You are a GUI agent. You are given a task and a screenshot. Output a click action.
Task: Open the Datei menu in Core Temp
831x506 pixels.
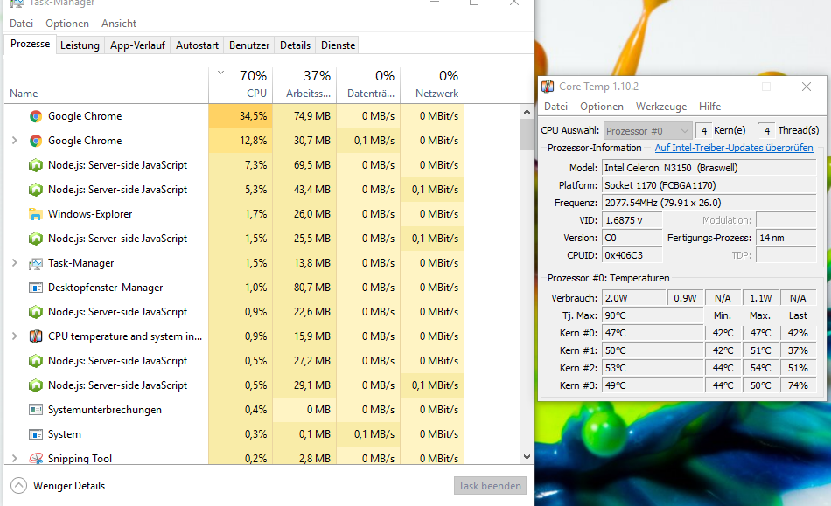click(x=556, y=107)
